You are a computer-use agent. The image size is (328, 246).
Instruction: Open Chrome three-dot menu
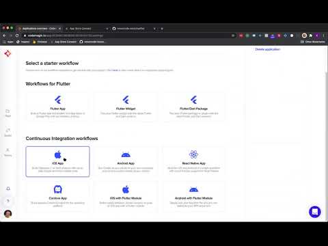tap(323, 36)
